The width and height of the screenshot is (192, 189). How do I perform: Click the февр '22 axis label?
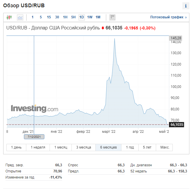click(x=83, y=132)
